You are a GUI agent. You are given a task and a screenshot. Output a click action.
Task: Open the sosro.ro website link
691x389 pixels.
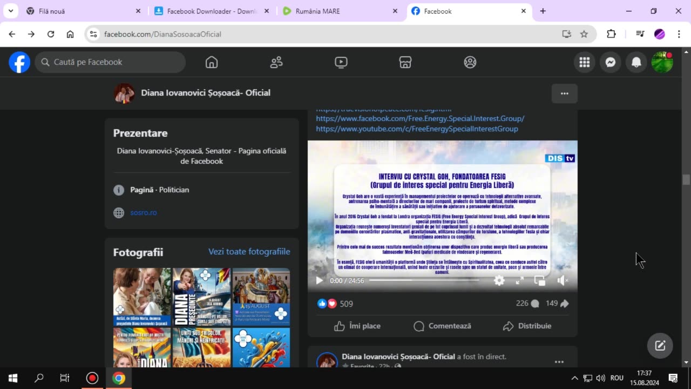tap(143, 212)
